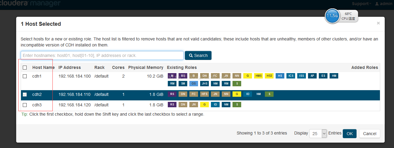This screenshot has width=394, height=148.
Task: Sort by the Host Name column header
Action: pos(43,67)
